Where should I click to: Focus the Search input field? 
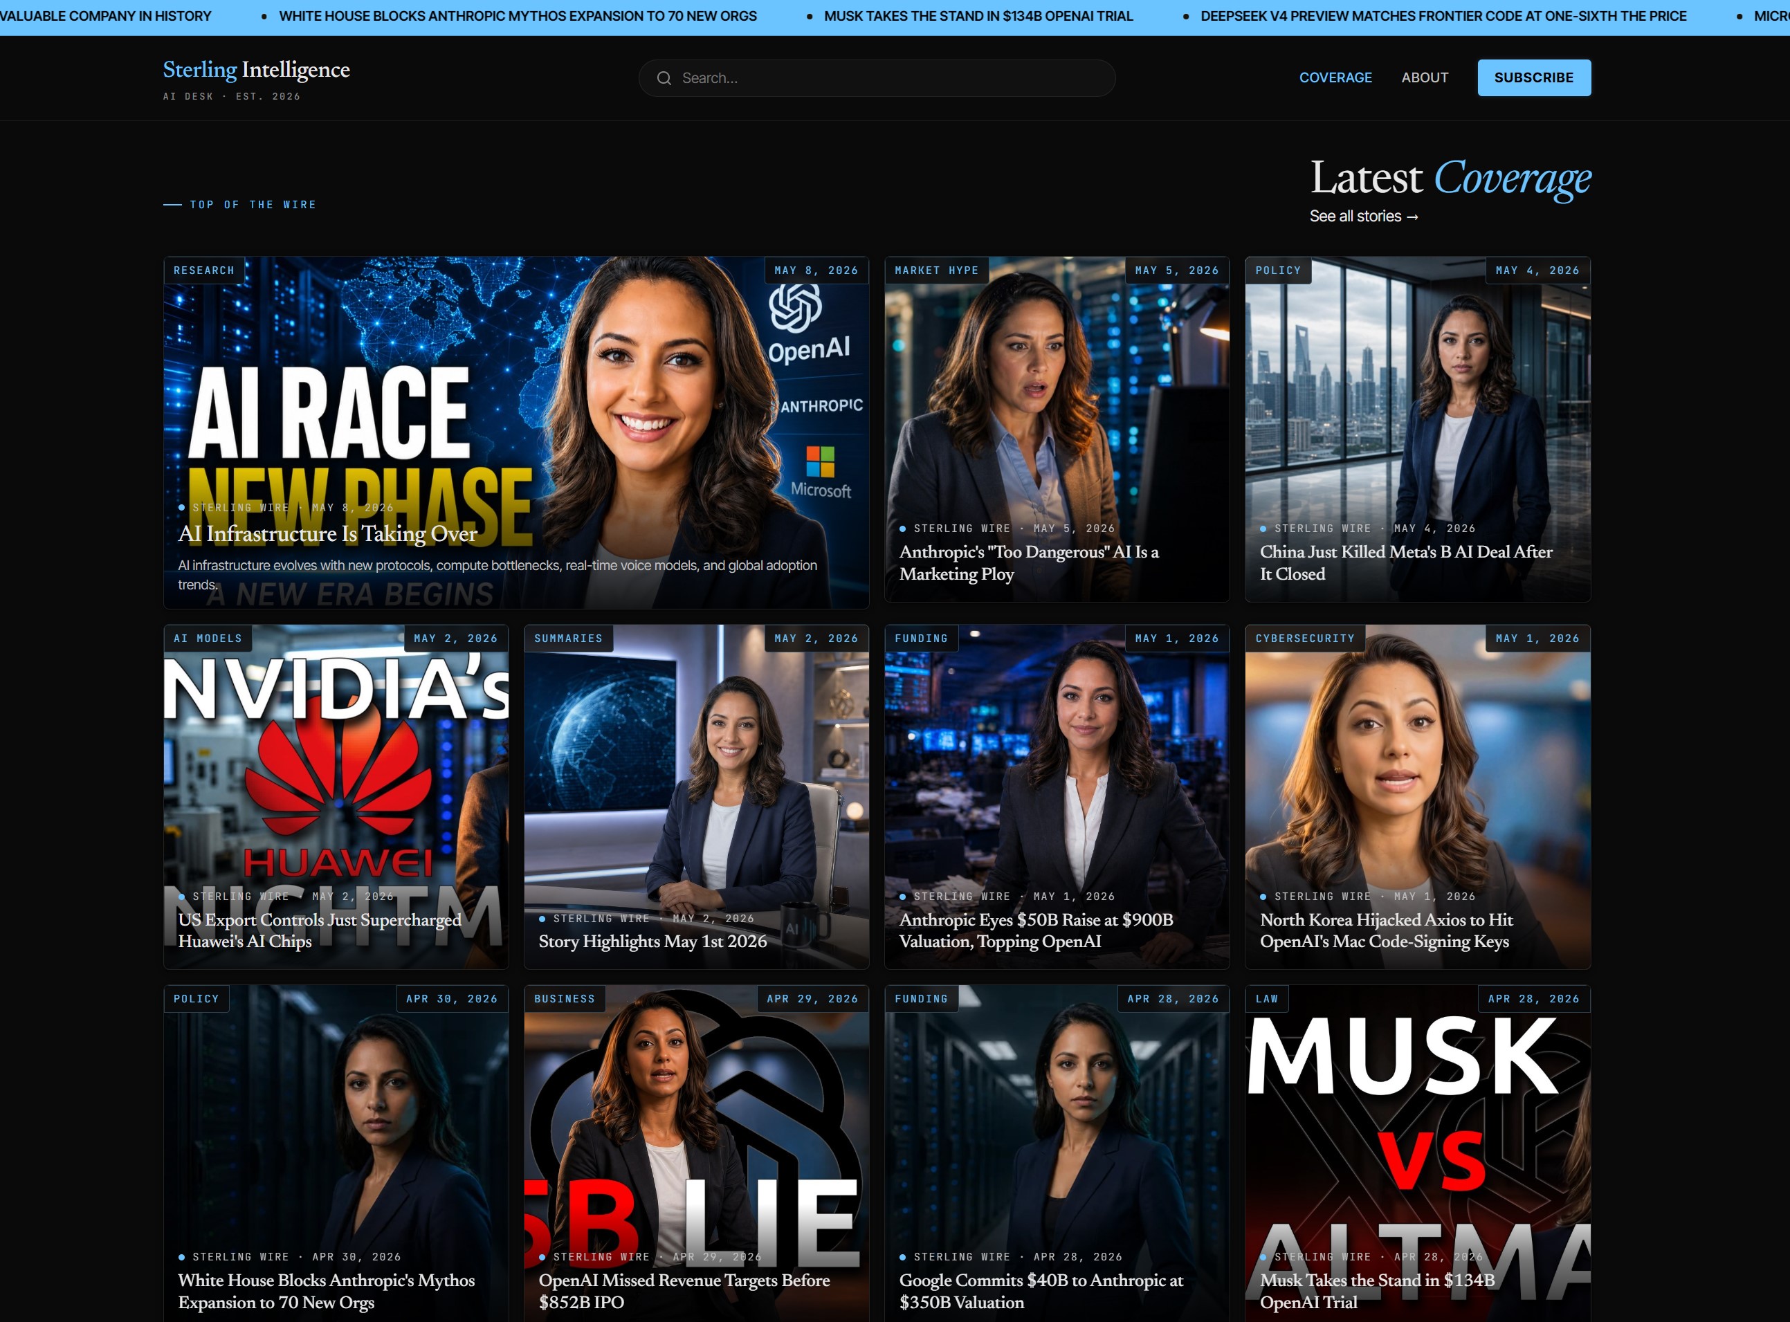(x=876, y=78)
